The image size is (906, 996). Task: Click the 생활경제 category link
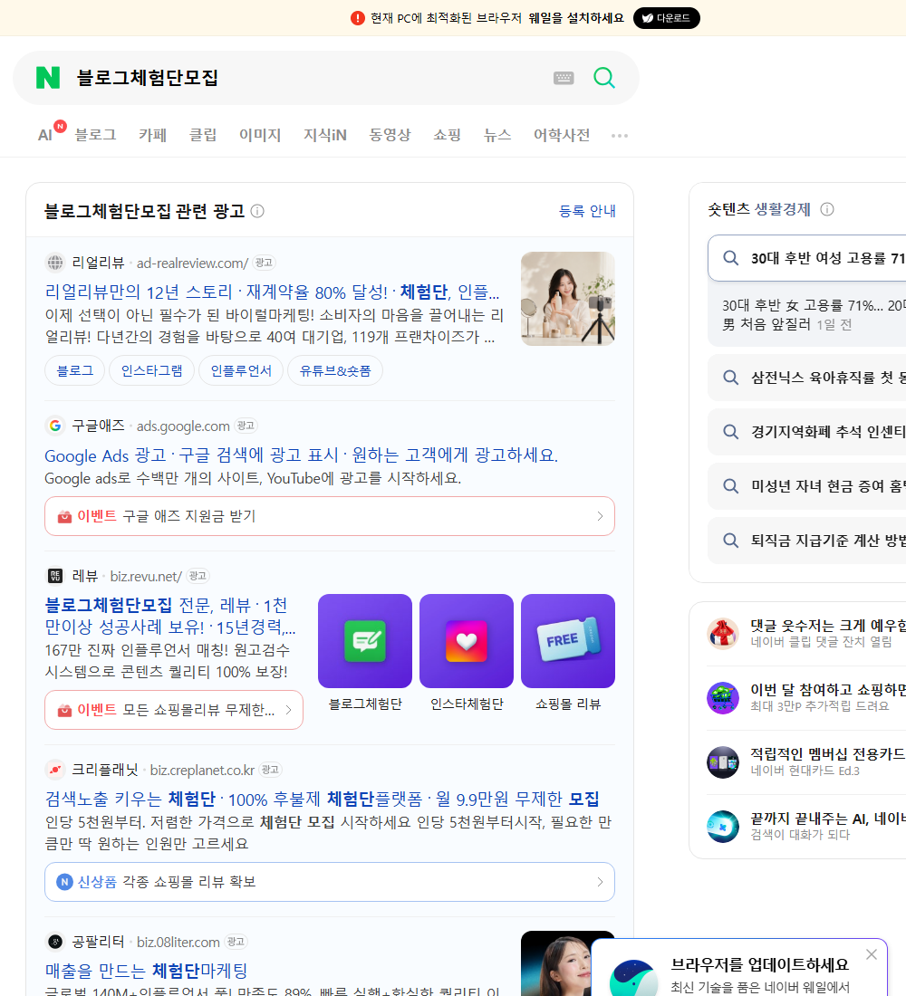pyautogui.click(x=783, y=209)
